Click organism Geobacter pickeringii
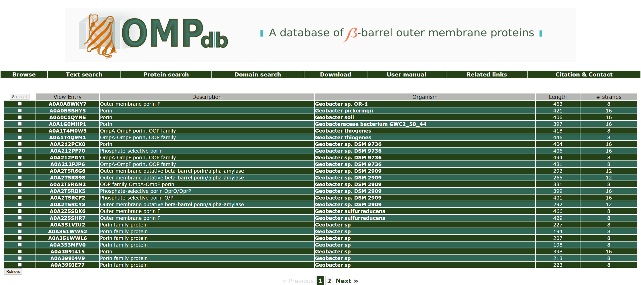The width and height of the screenshot is (641, 285). [x=344, y=111]
